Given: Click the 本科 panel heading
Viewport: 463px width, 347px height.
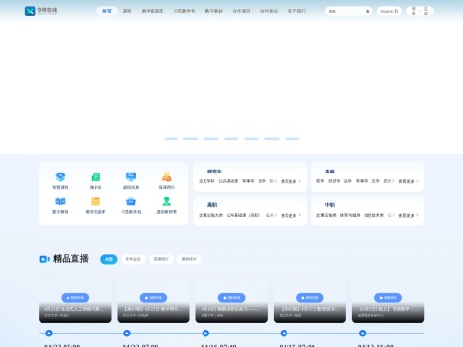Looking at the screenshot, I should click(x=330, y=172).
